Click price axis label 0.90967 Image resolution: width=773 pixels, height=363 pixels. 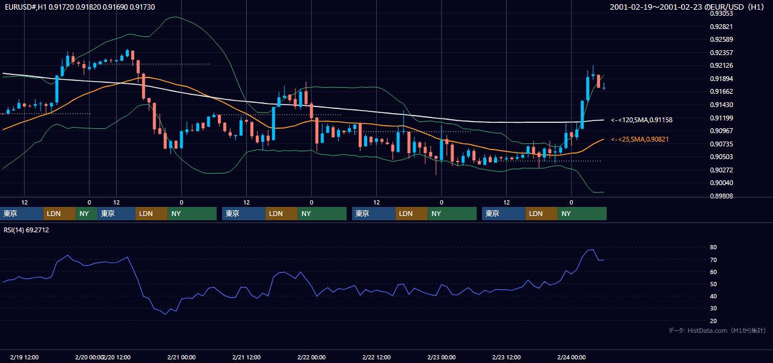click(x=722, y=131)
